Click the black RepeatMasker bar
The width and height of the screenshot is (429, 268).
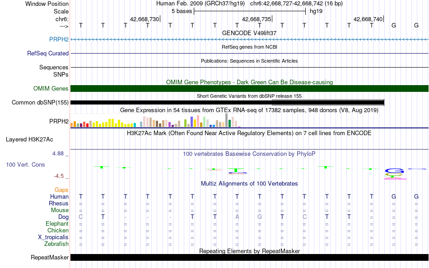(x=249, y=257)
